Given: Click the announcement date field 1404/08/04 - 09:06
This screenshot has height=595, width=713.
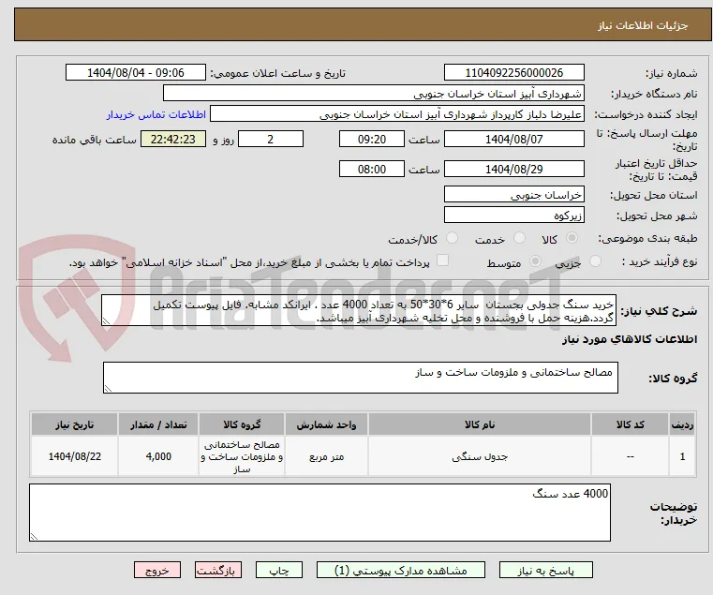Looking at the screenshot, I should 136,73.
